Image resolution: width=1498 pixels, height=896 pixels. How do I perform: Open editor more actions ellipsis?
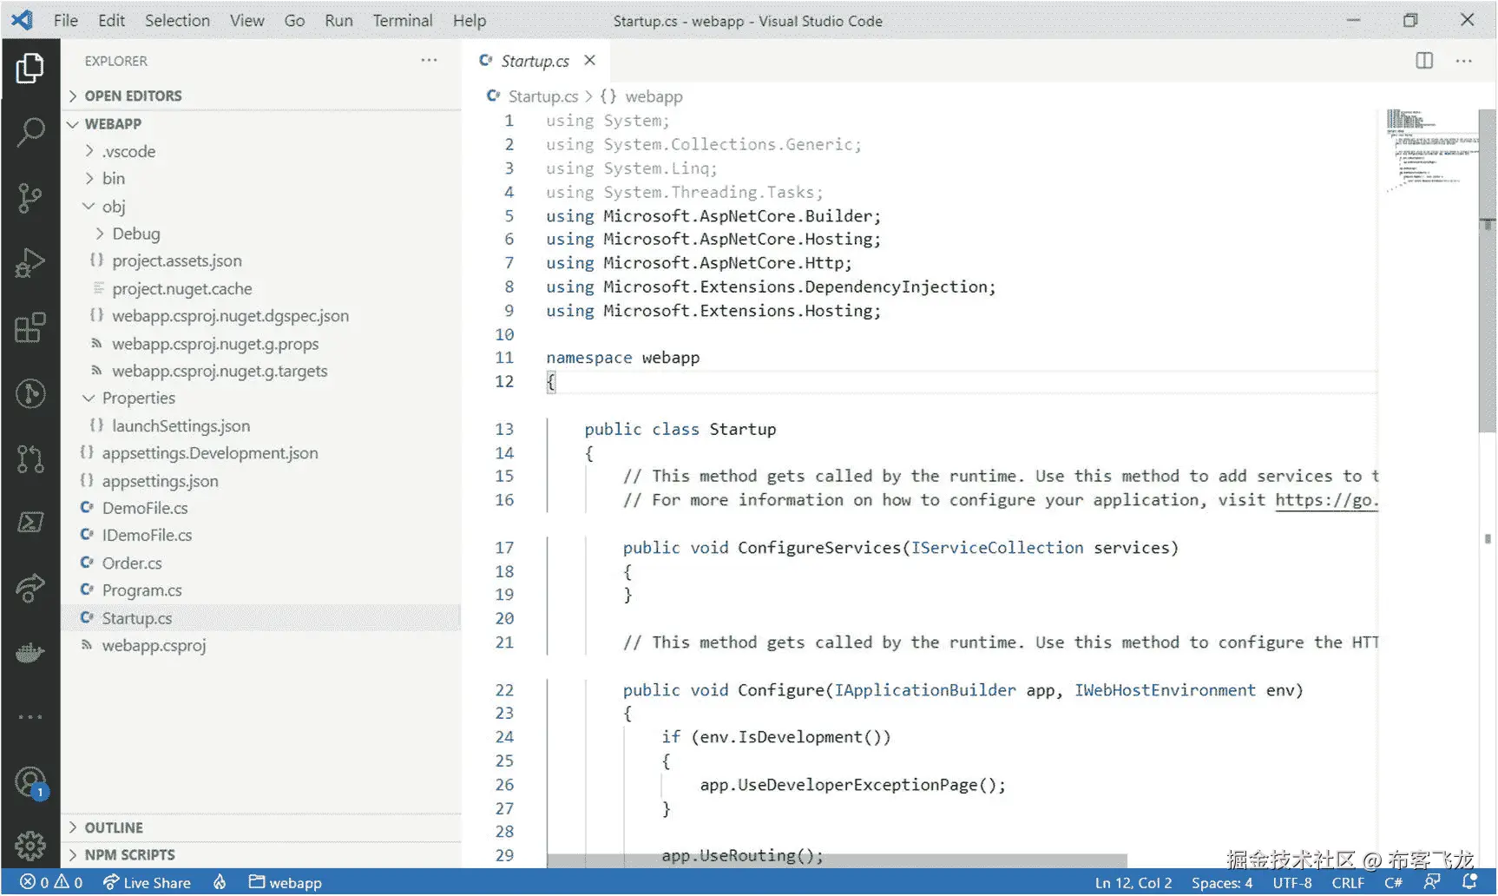tap(1464, 61)
